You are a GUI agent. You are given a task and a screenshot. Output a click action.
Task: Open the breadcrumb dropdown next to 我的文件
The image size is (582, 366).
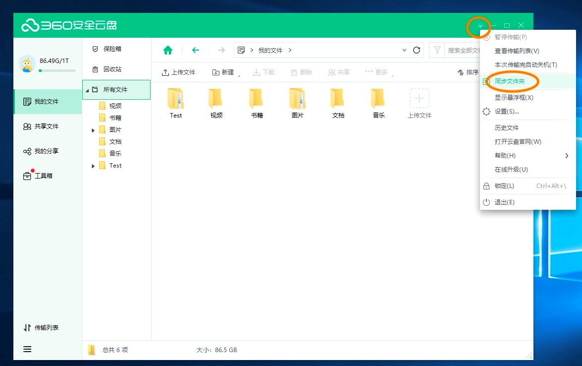pos(405,50)
